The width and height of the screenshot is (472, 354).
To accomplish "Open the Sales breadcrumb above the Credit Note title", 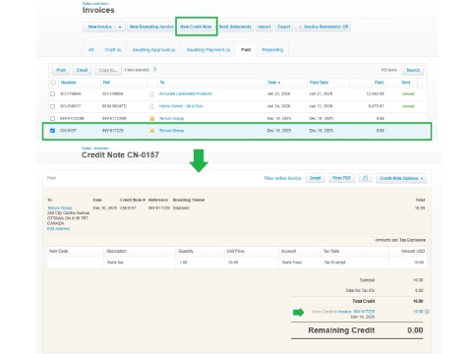I will [x=86, y=148].
